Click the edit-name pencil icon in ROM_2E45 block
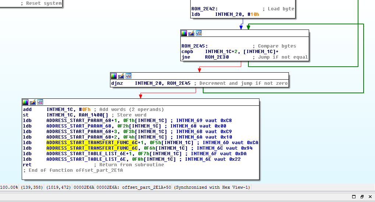This screenshot has height=202, width=375. click(191, 33)
